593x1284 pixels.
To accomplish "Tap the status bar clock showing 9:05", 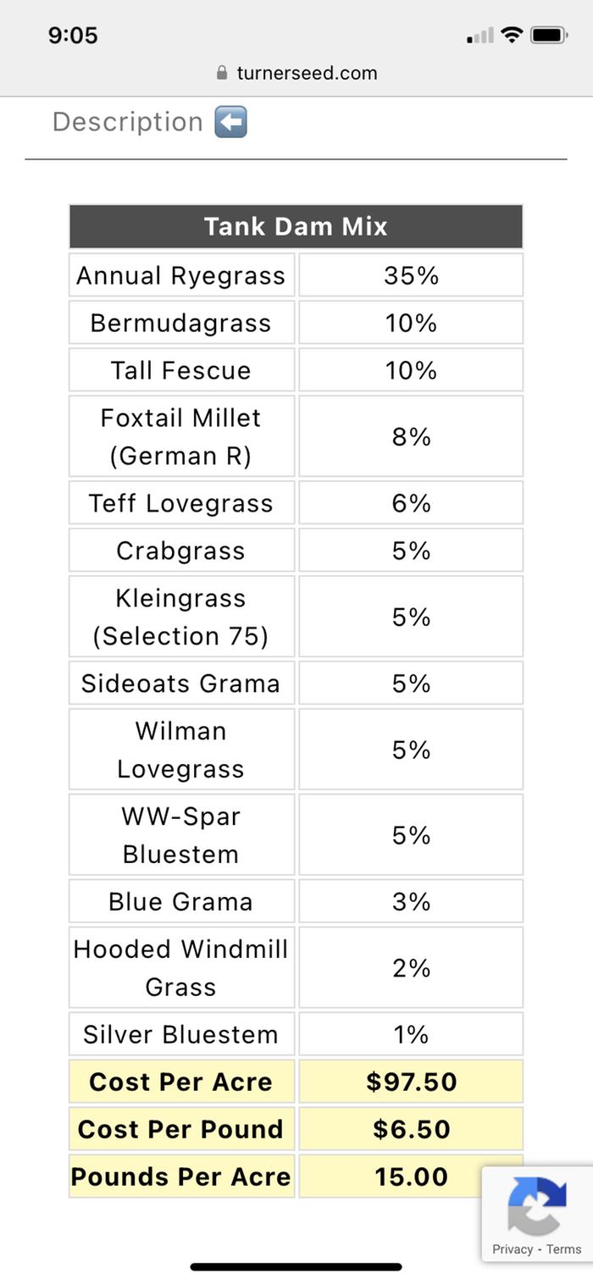I will pyautogui.click(x=73, y=36).
